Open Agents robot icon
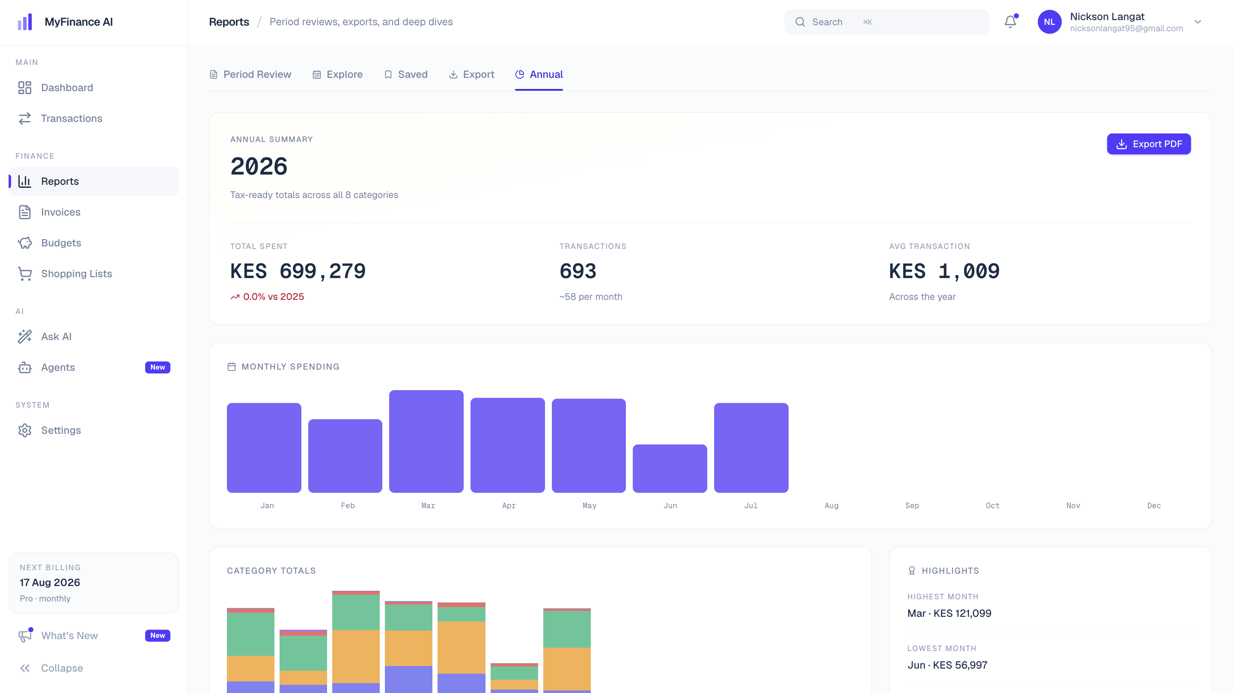 [25, 367]
